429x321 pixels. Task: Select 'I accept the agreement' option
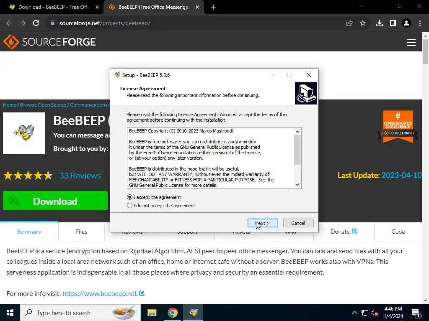[154, 197]
